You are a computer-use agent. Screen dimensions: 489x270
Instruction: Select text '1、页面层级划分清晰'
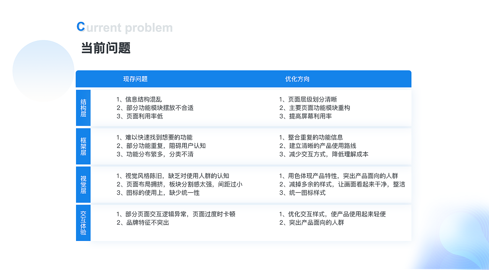308,99
